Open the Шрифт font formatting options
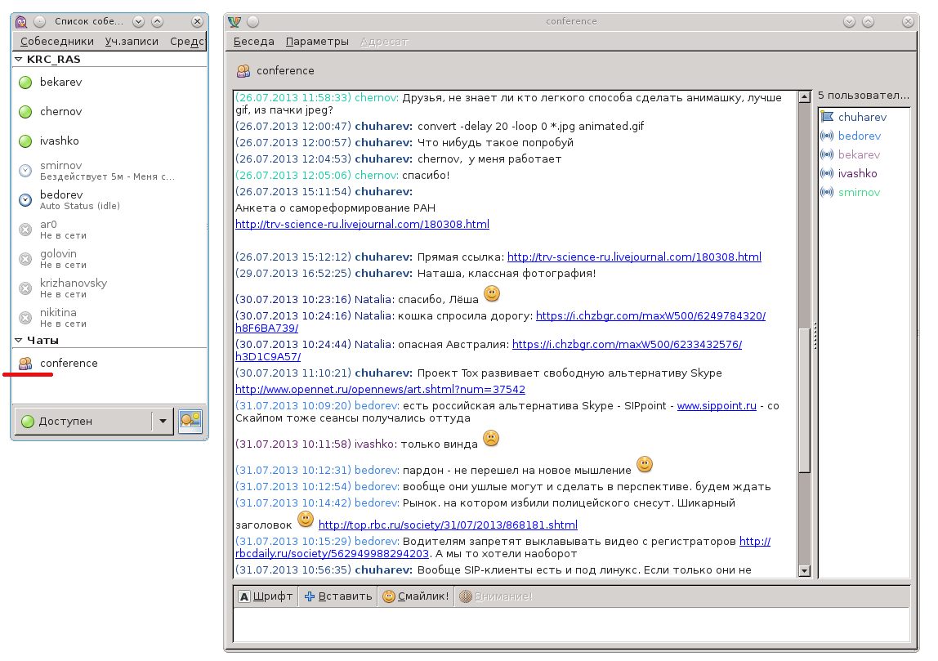 (265, 596)
